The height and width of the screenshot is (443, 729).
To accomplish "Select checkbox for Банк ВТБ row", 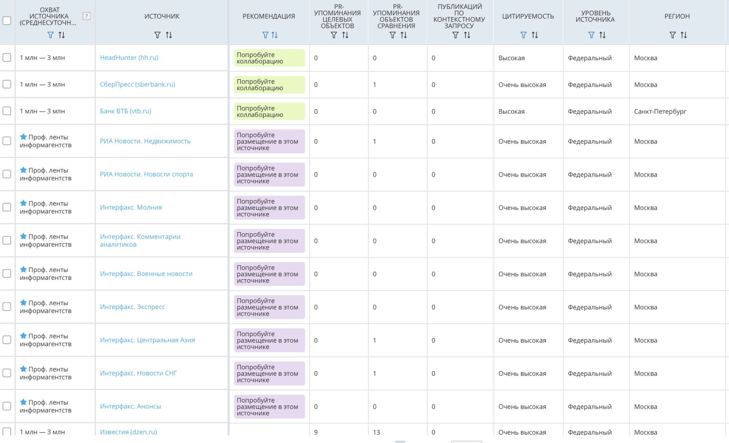I will pos(7,111).
